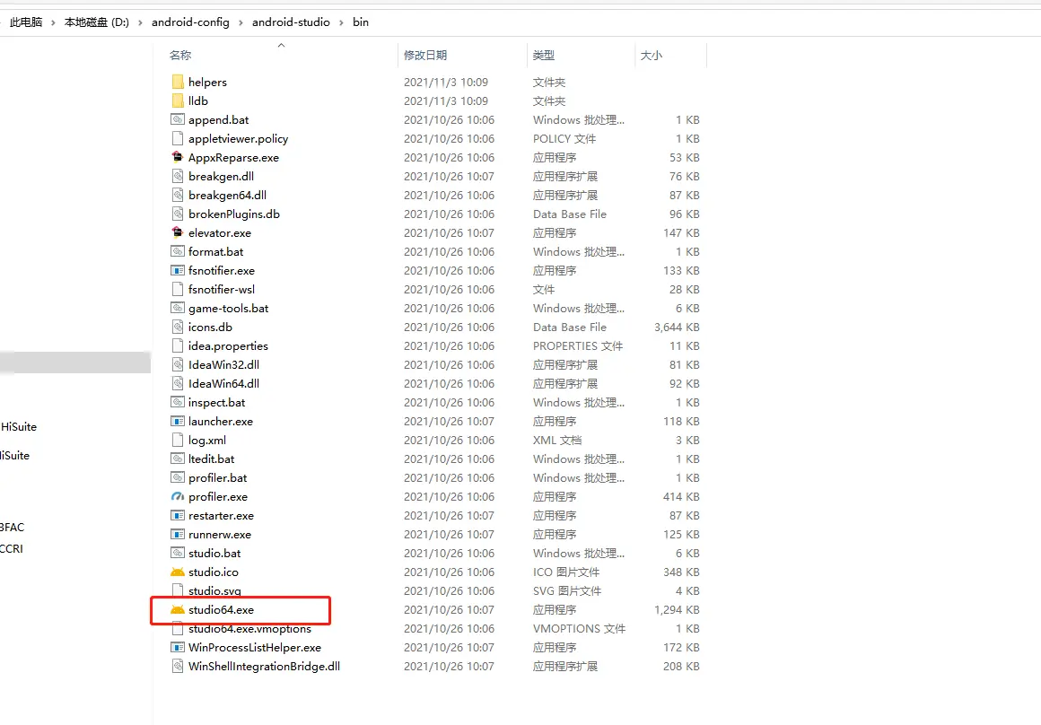1041x725 pixels.
Task: Select the launcher.exe application icon
Action: point(177,422)
